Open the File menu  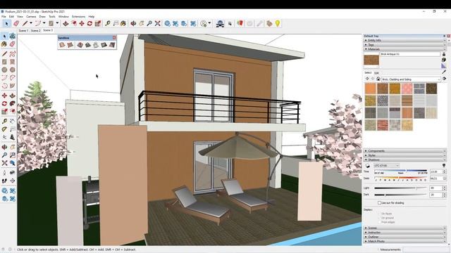[4, 17]
